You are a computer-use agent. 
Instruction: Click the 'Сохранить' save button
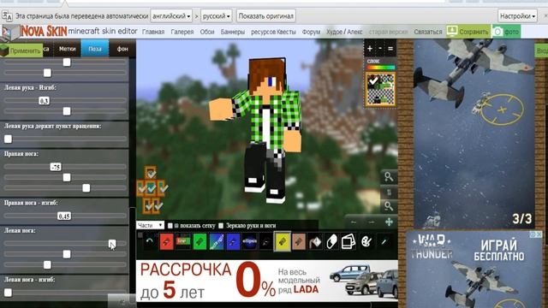click(x=468, y=32)
